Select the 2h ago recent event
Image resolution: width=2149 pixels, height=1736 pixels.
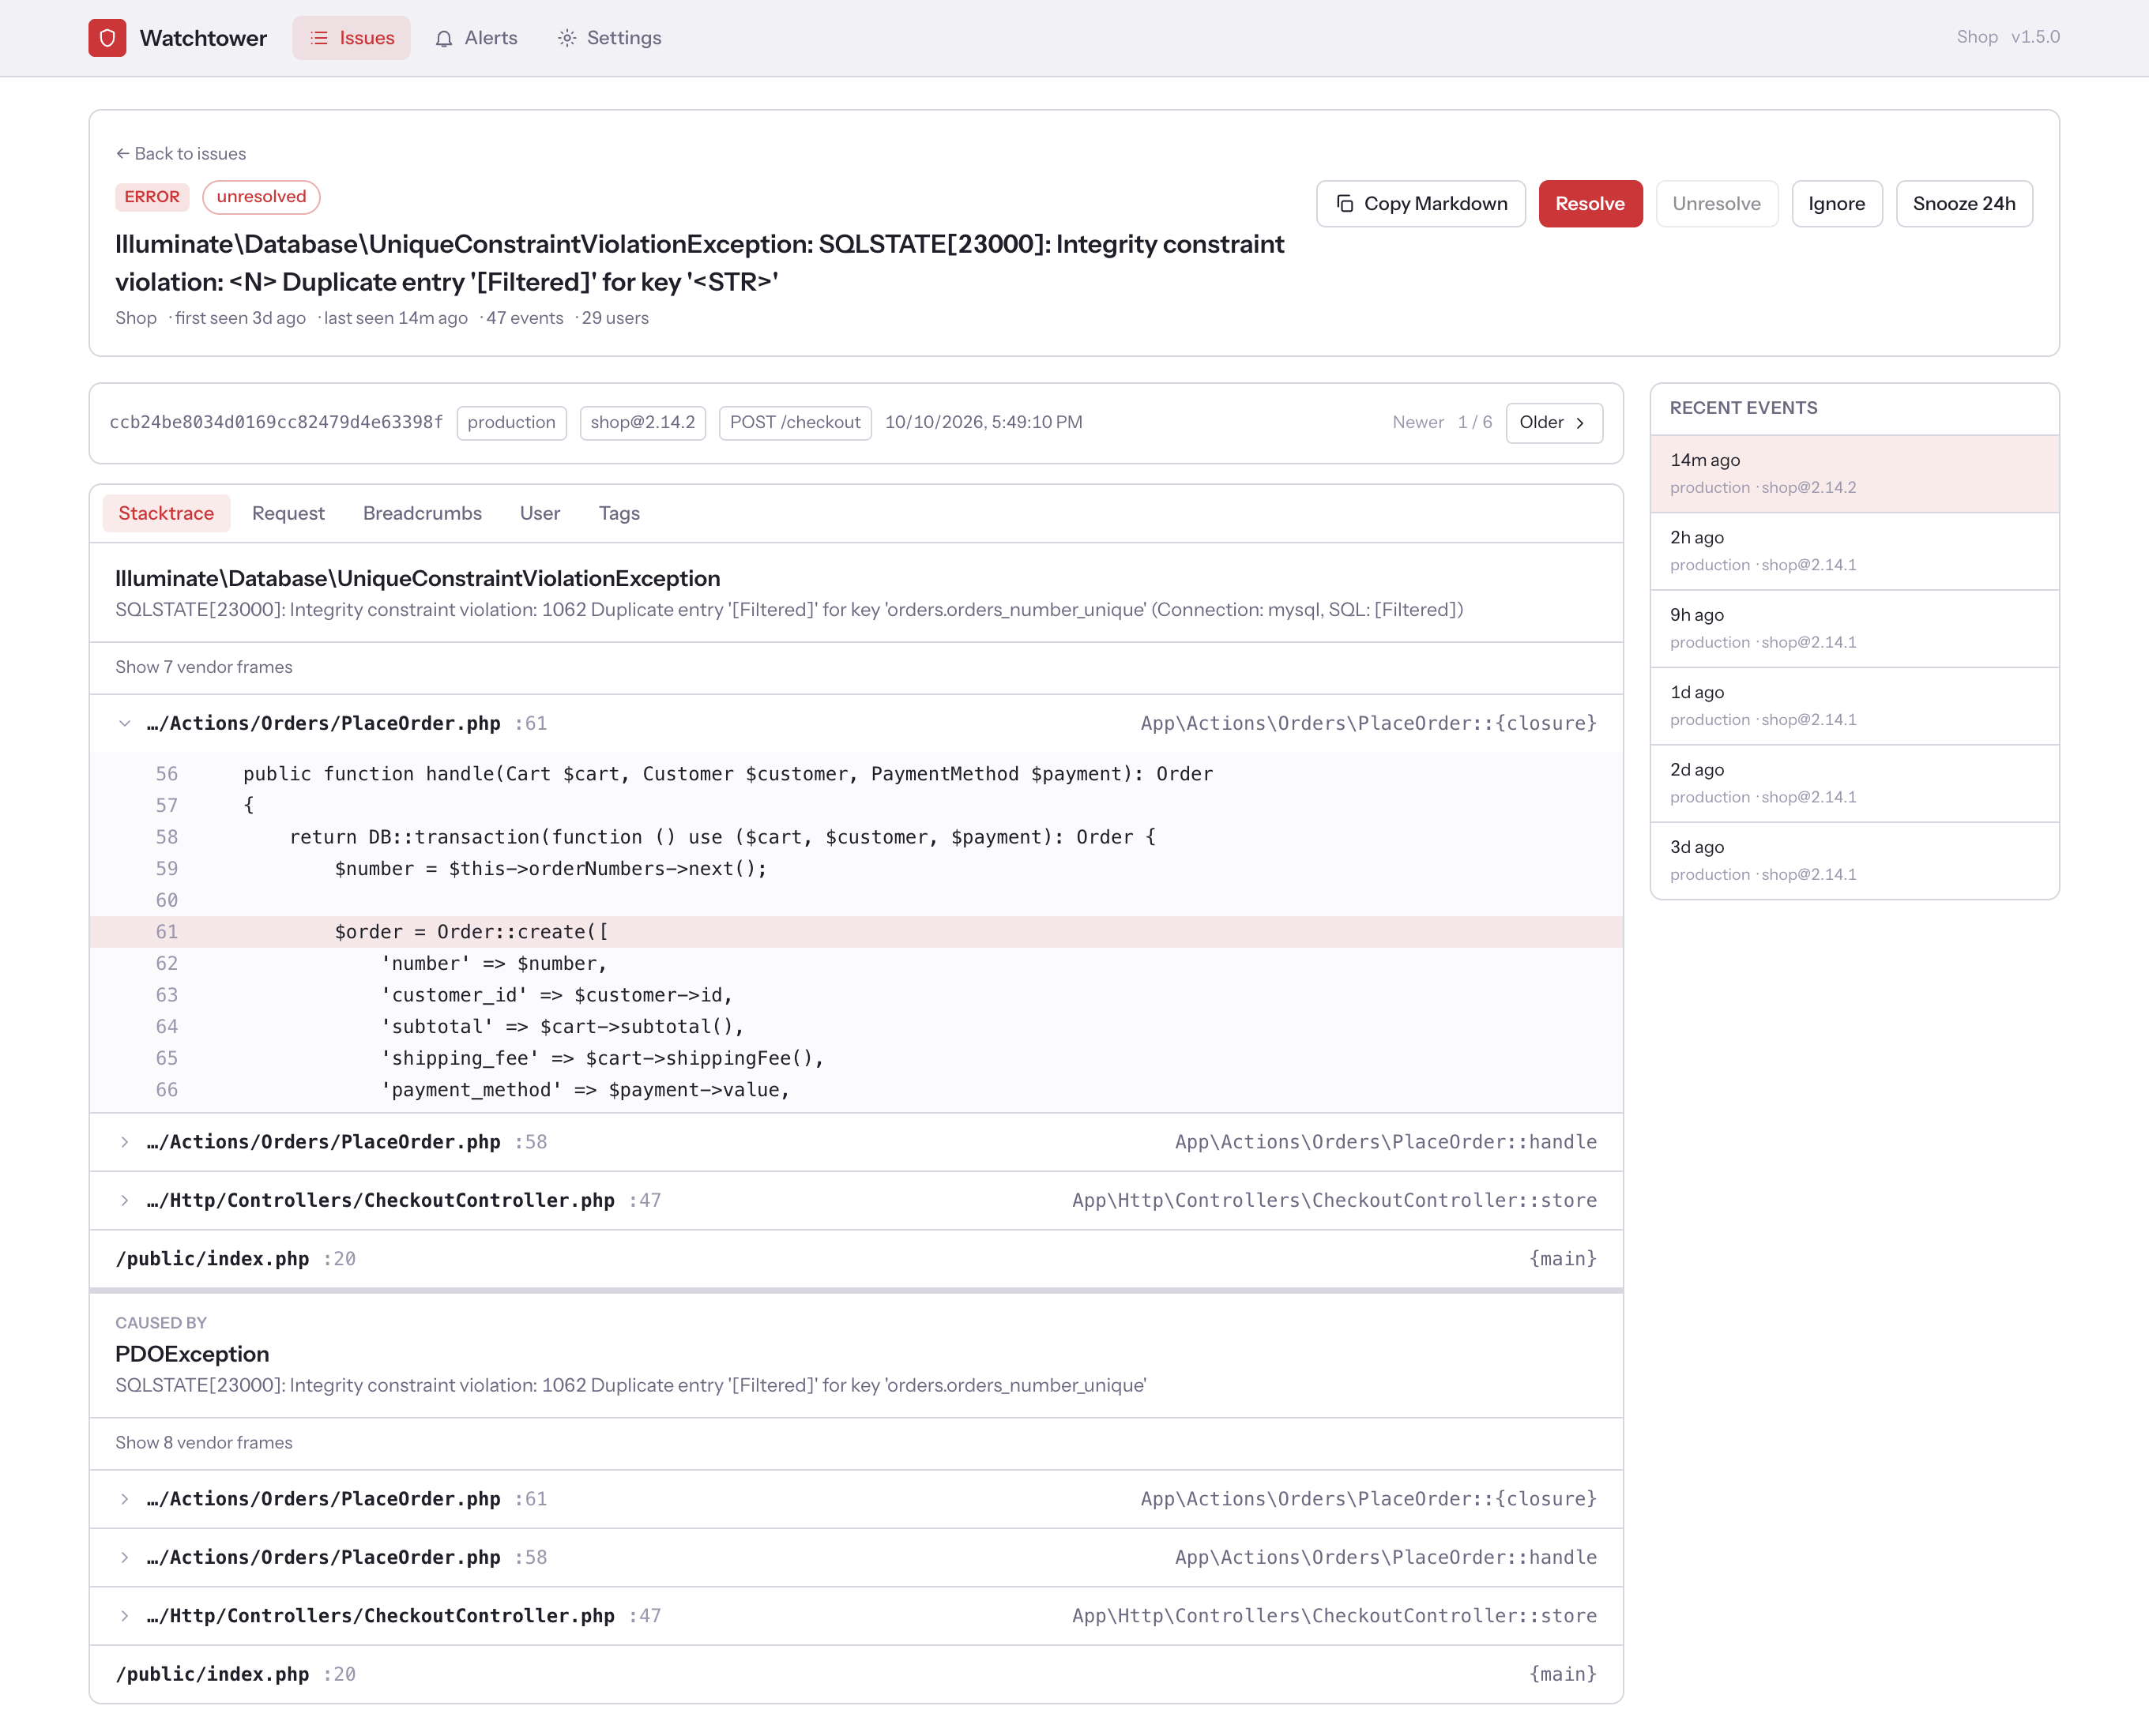pyautogui.click(x=1854, y=551)
